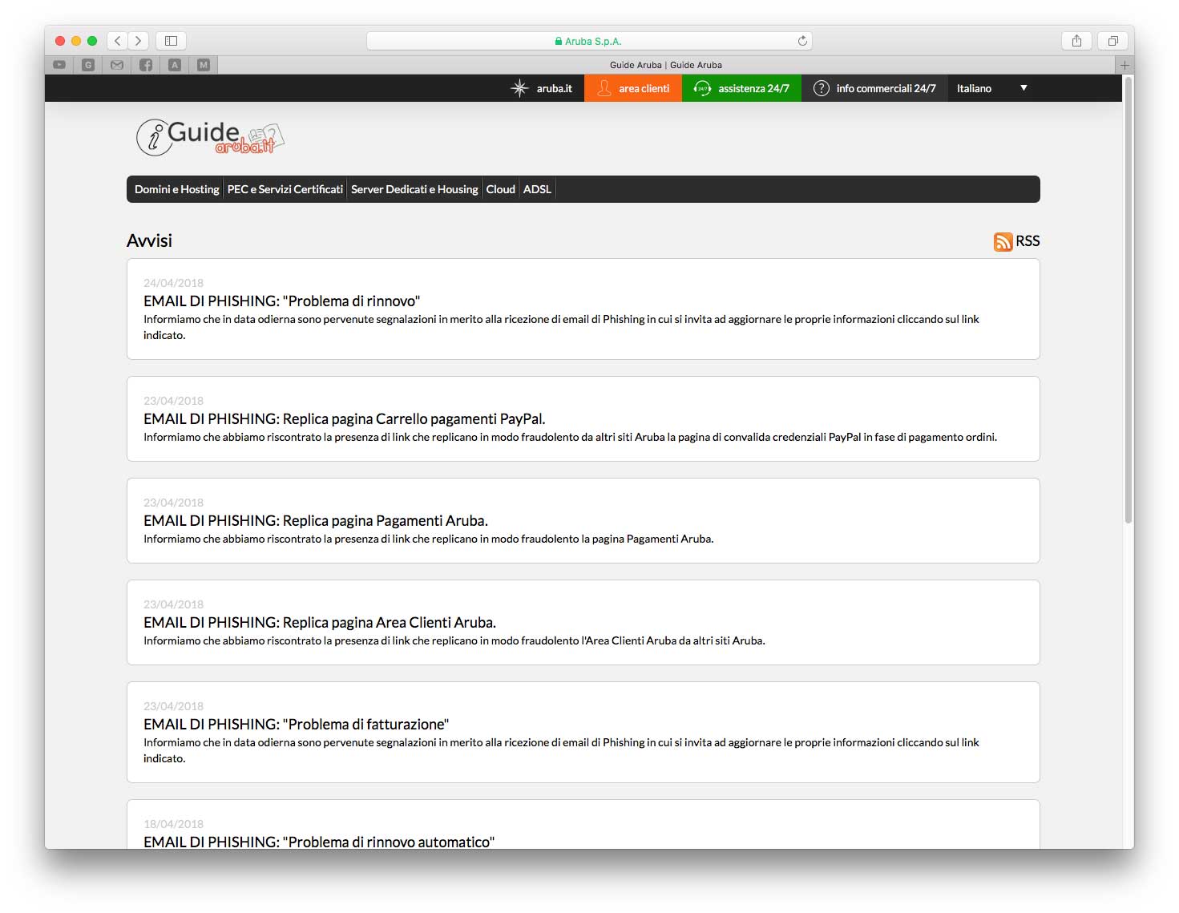This screenshot has width=1179, height=913.
Task: Show the Safari sidebar
Action: (171, 40)
